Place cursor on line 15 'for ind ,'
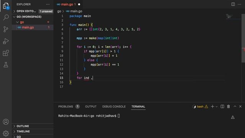245x138 pixels. (85, 78)
